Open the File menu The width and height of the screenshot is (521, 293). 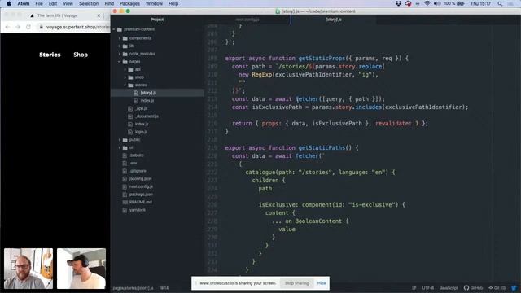(x=39, y=3)
